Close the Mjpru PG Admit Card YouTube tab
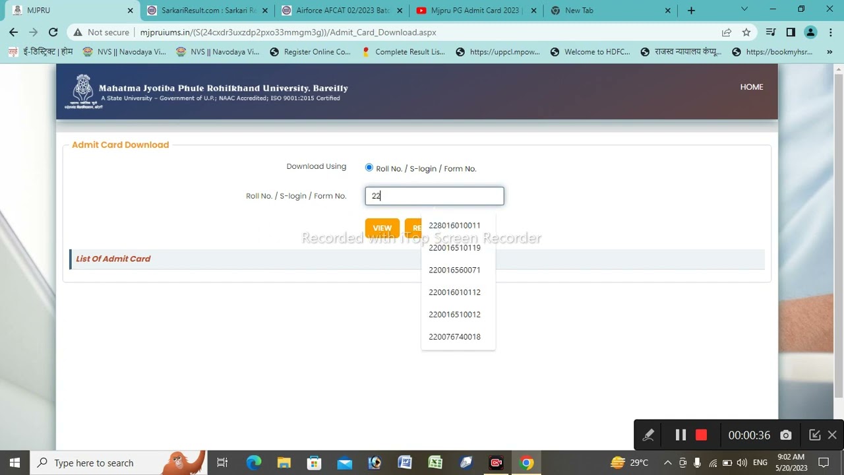This screenshot has width=844, height=475. (x=533, y=11)
